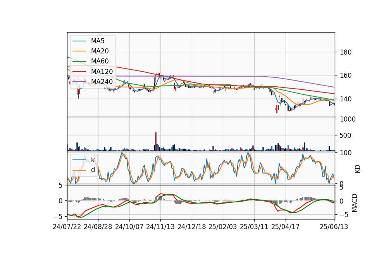Image resolution: width=372 pixels, height=267 pixels.
Task: Click the −5 label on left MACD axis
Action: point(58,217)
